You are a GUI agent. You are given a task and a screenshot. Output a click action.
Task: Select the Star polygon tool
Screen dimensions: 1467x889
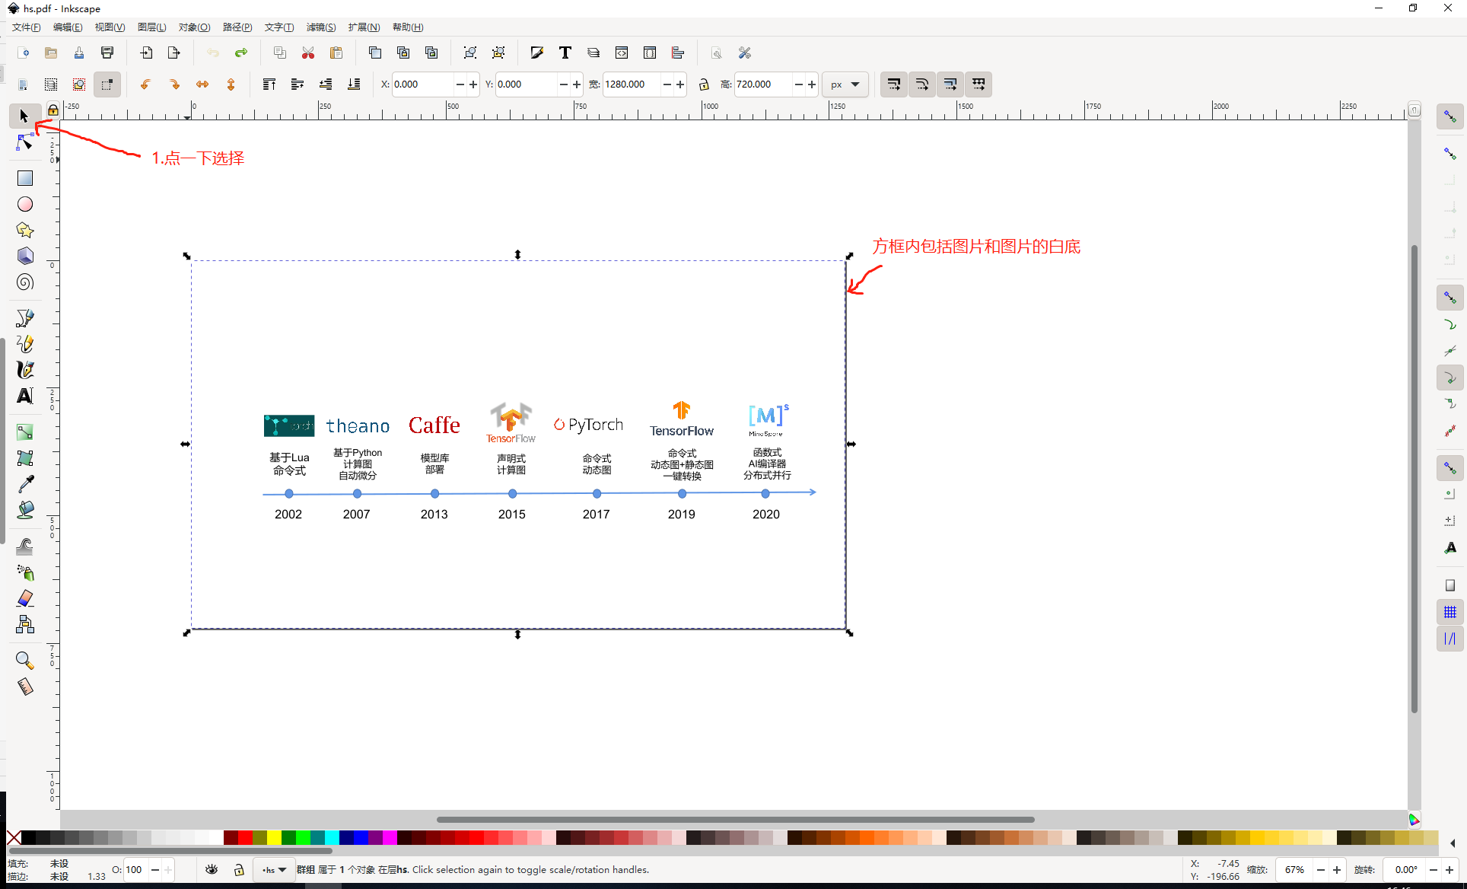pos(25,230)
